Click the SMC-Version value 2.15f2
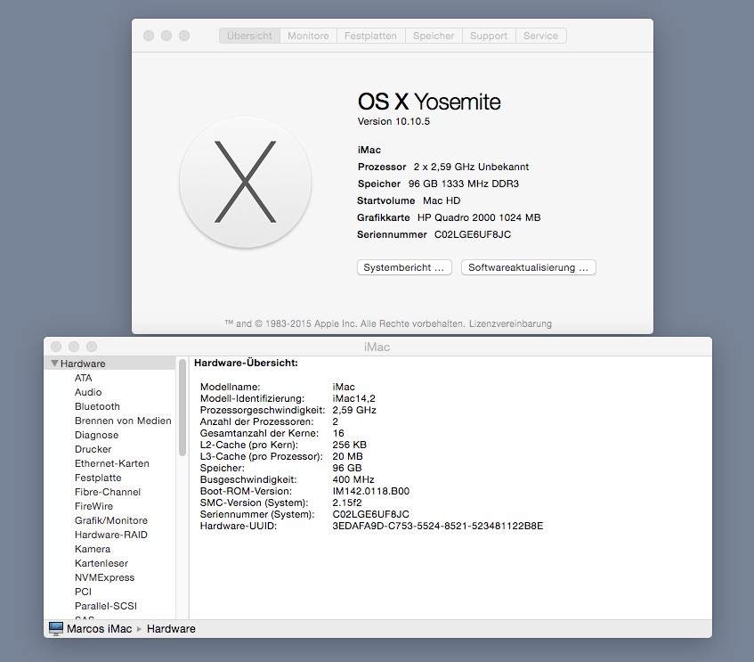The height and width of the screenshot is (662, 754). [x=346, y=503]
